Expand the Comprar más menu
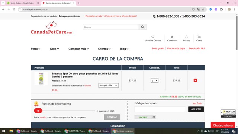The width and height of the screenshot is (238, 134). (x=78, y=49)
